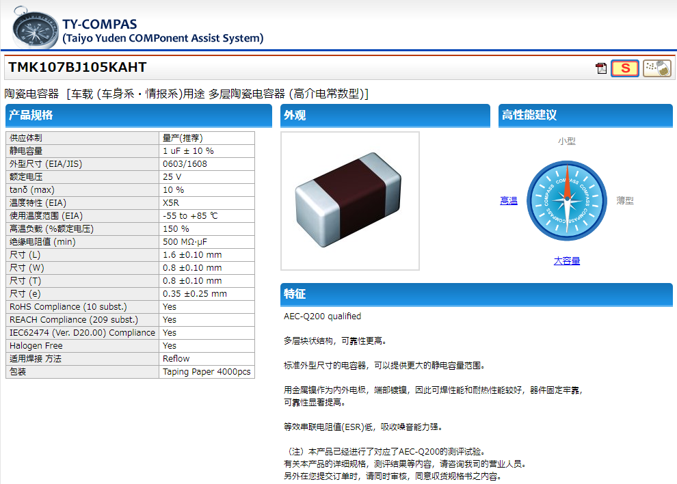Click the RoHS Compliance row label

coord(68,307)
